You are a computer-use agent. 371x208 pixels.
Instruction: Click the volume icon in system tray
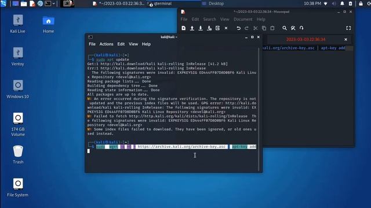(334, 3)
